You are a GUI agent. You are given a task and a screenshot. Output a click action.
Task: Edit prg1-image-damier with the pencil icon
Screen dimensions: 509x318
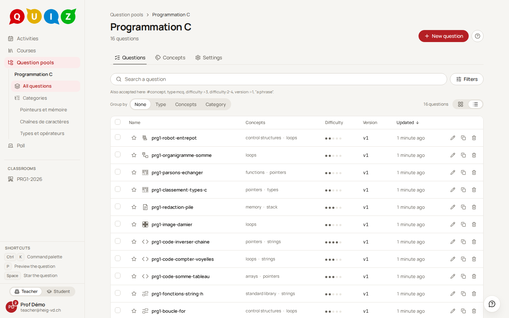coord(453,224)
